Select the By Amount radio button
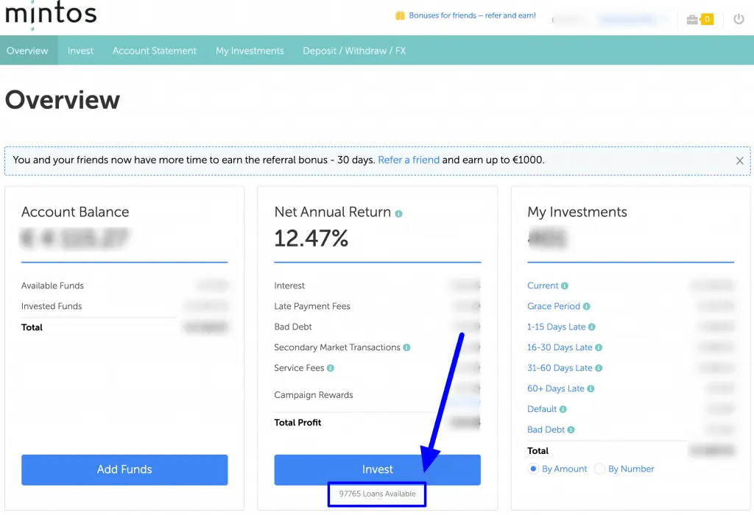Screen dimensions: 754x515 534,469
